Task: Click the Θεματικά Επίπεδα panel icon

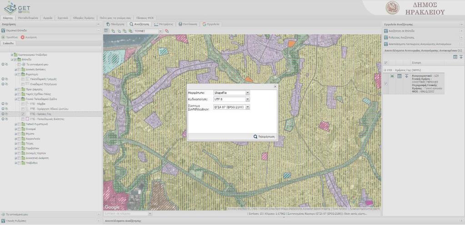Action: 3,30
